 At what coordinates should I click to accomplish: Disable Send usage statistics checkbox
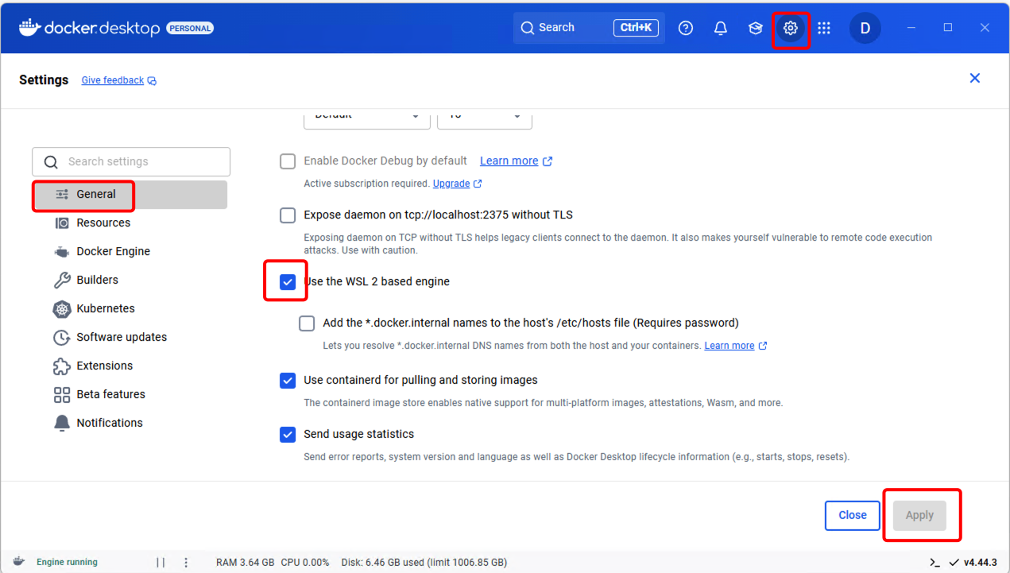click(288, 435)
